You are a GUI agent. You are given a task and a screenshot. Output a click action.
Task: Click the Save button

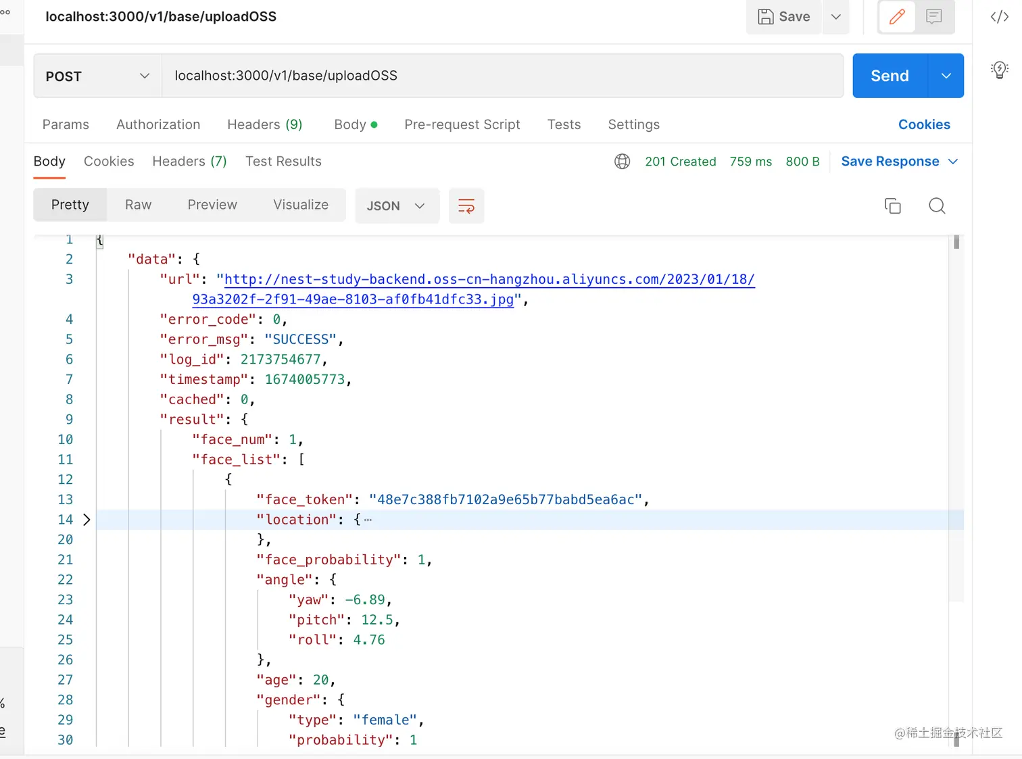pyautogui.click(x=783, y=17)
